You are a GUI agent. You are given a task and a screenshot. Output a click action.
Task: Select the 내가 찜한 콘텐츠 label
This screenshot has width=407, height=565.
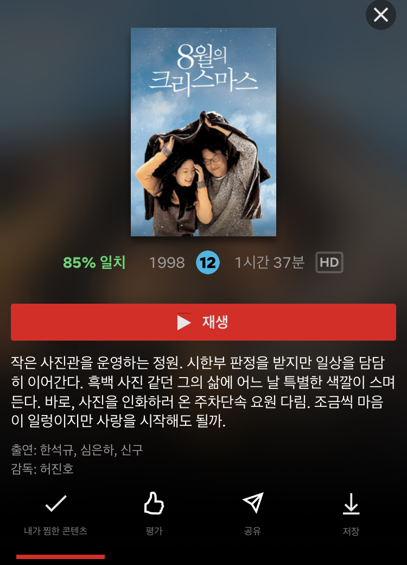[x=56, y=531]
